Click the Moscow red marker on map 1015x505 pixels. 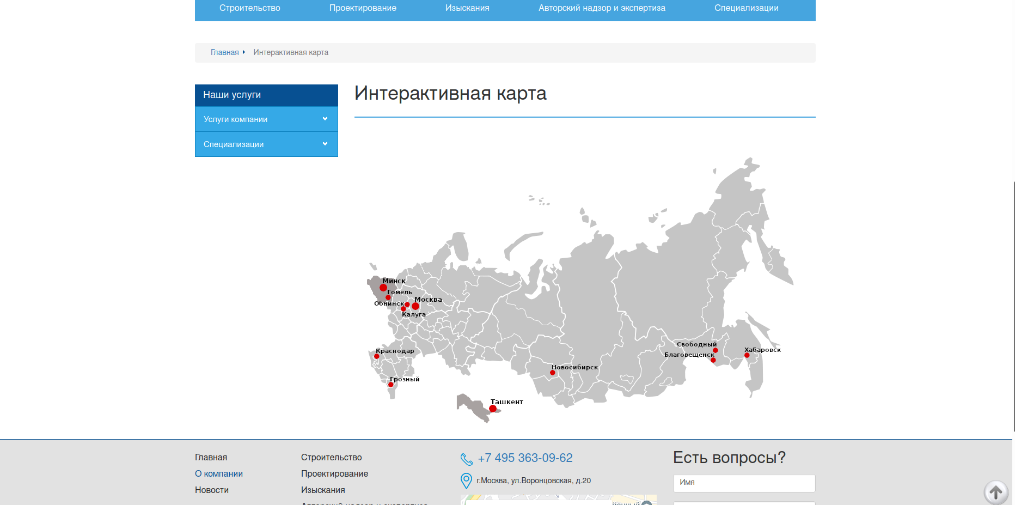pyautogui.click(x=415, y=306)
